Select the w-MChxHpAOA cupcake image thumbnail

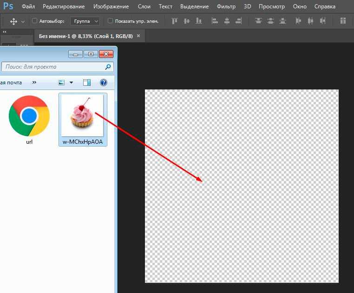82,115
